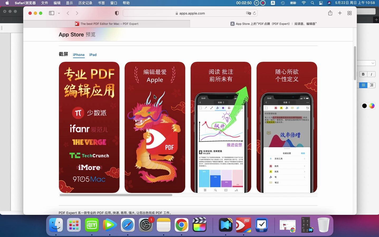Screen dimensions: 379x237
Task: Open the 编辑 menu
Action: click(x=57, y=3)
